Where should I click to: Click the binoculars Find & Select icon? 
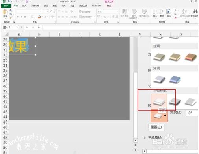[195, 11]
